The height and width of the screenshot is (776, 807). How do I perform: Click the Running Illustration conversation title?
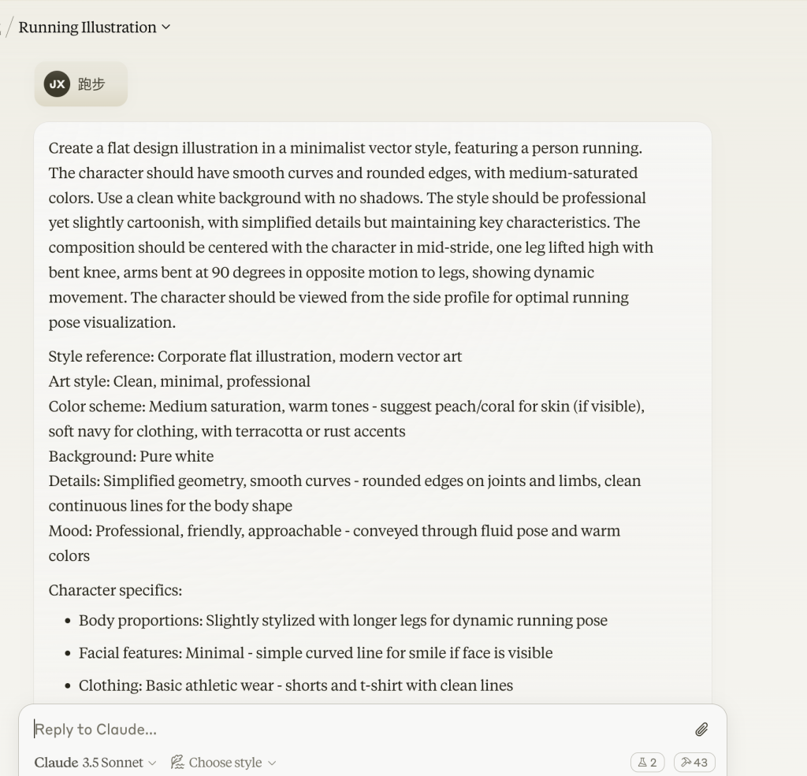click(87, 28)
